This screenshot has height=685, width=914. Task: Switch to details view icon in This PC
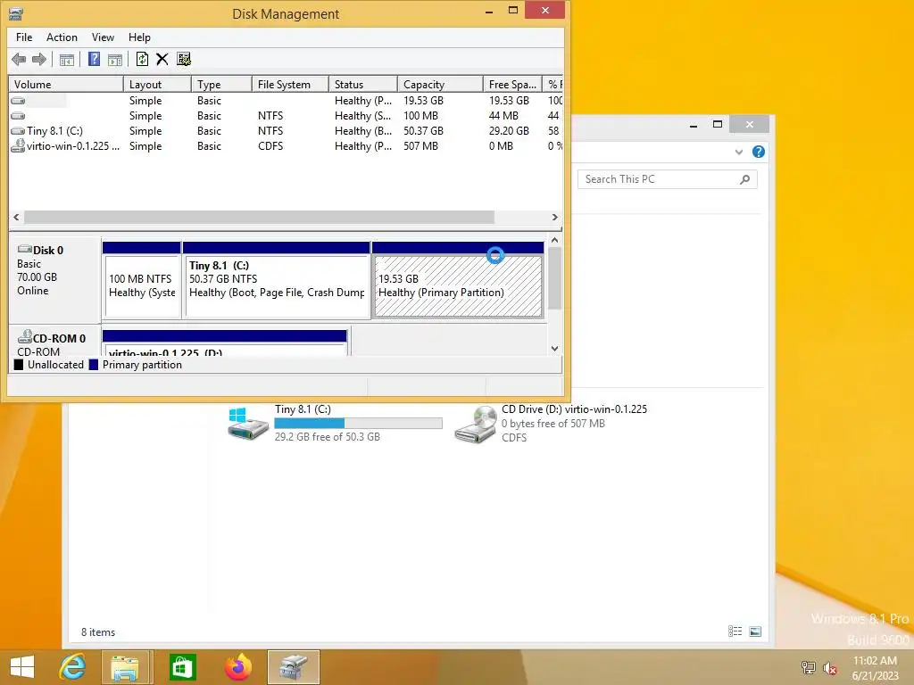click(735, 631)
